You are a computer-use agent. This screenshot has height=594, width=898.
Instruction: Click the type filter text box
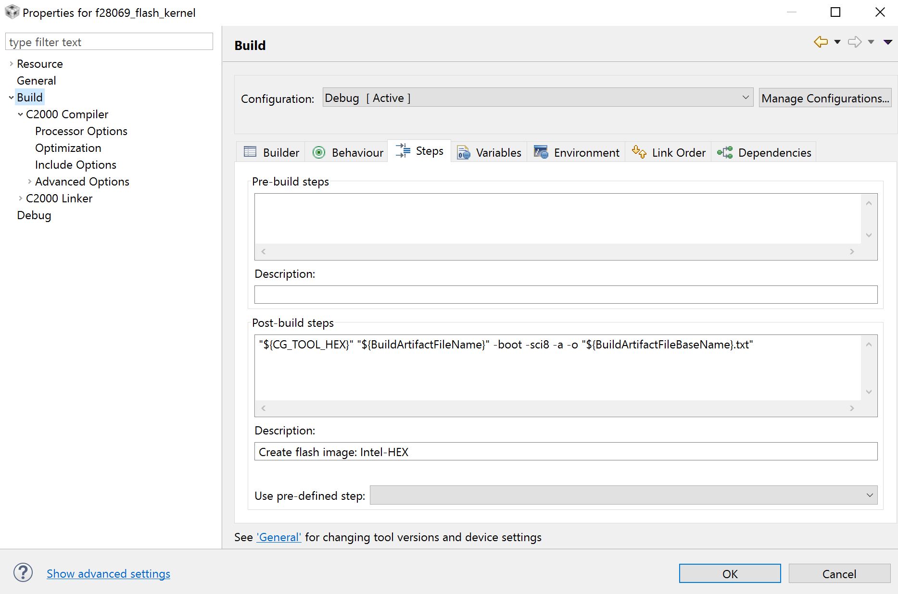109,42
